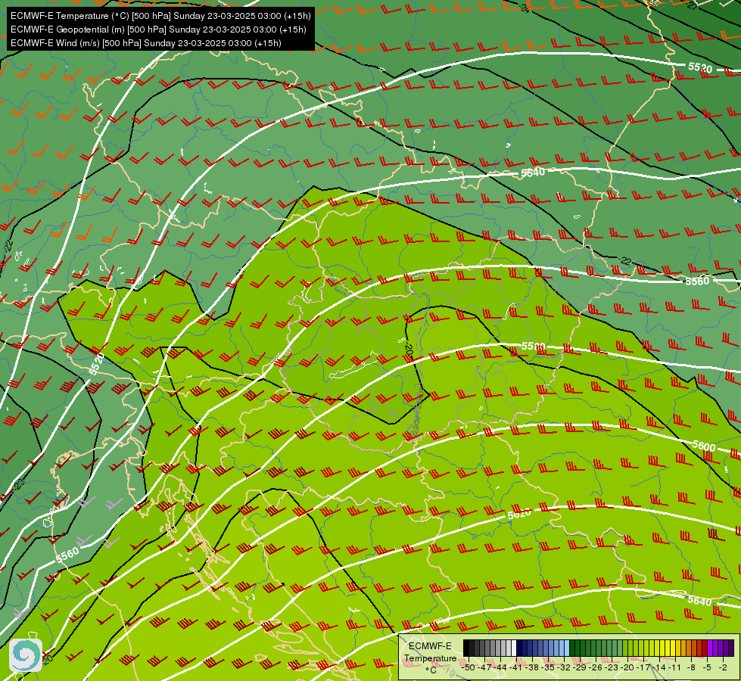Click the 5520 contour label near top-right edge

pos(700,67)
